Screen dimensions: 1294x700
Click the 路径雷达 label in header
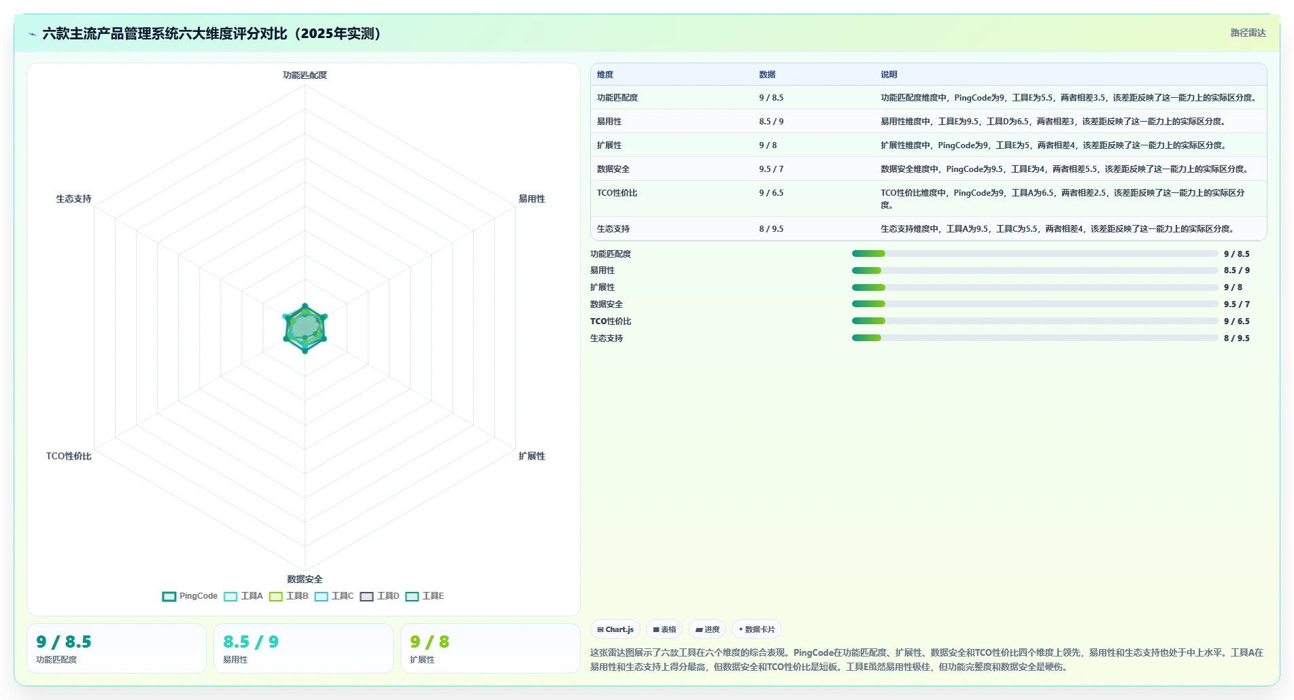1248,33
